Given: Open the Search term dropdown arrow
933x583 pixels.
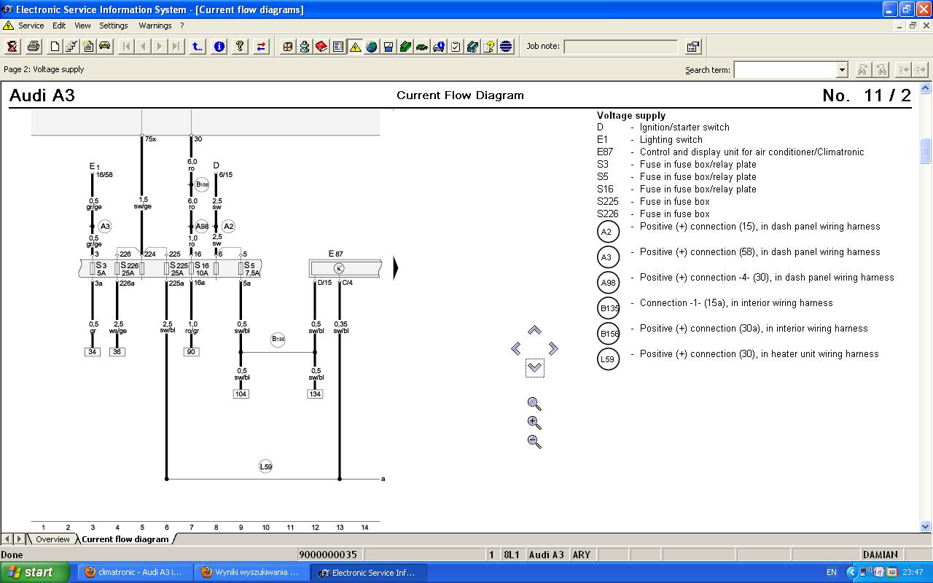Looking at the screenshot, I should point(842,70).
